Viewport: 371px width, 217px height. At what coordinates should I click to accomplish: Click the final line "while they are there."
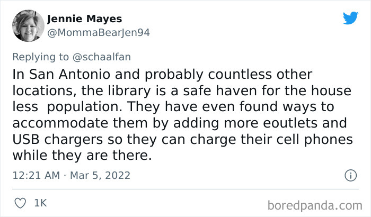(x=82, y=156)
